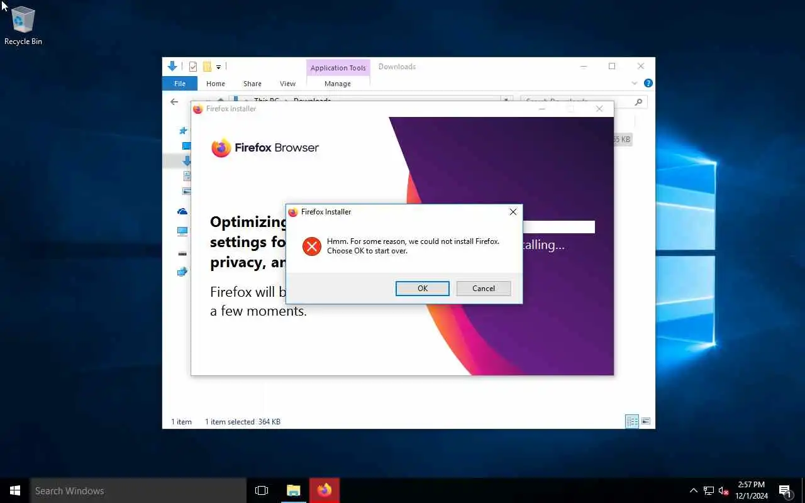The image size is (805, 503).
Task: Click the blue Downloads arrow icon in the Explorer title bar
Action: click(172, 66)
